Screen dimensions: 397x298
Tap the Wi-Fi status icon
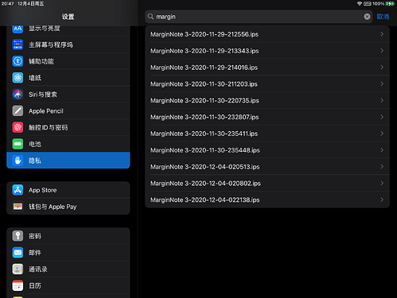pyautogui.click(x=360, y=4)
